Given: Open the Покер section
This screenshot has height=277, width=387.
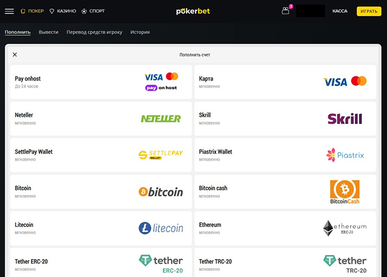Looking at the screenshot, I should click(x=32, y=11).
